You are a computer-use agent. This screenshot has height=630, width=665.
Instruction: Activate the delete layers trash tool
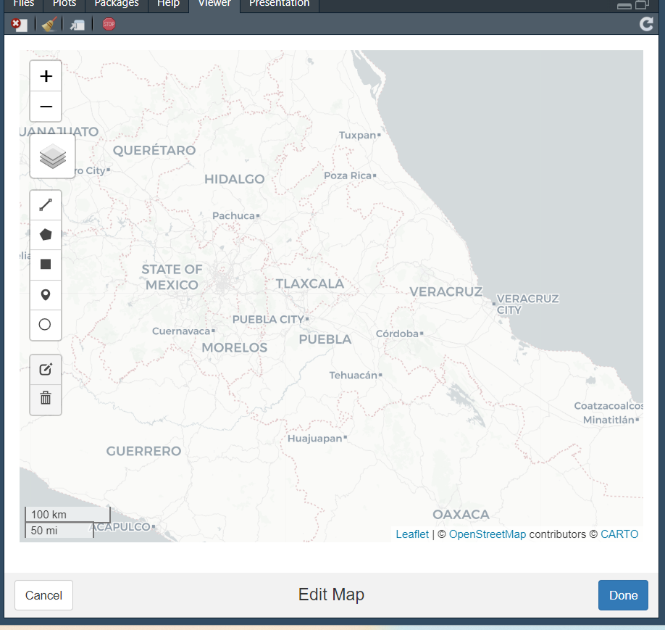pos(46,398)
